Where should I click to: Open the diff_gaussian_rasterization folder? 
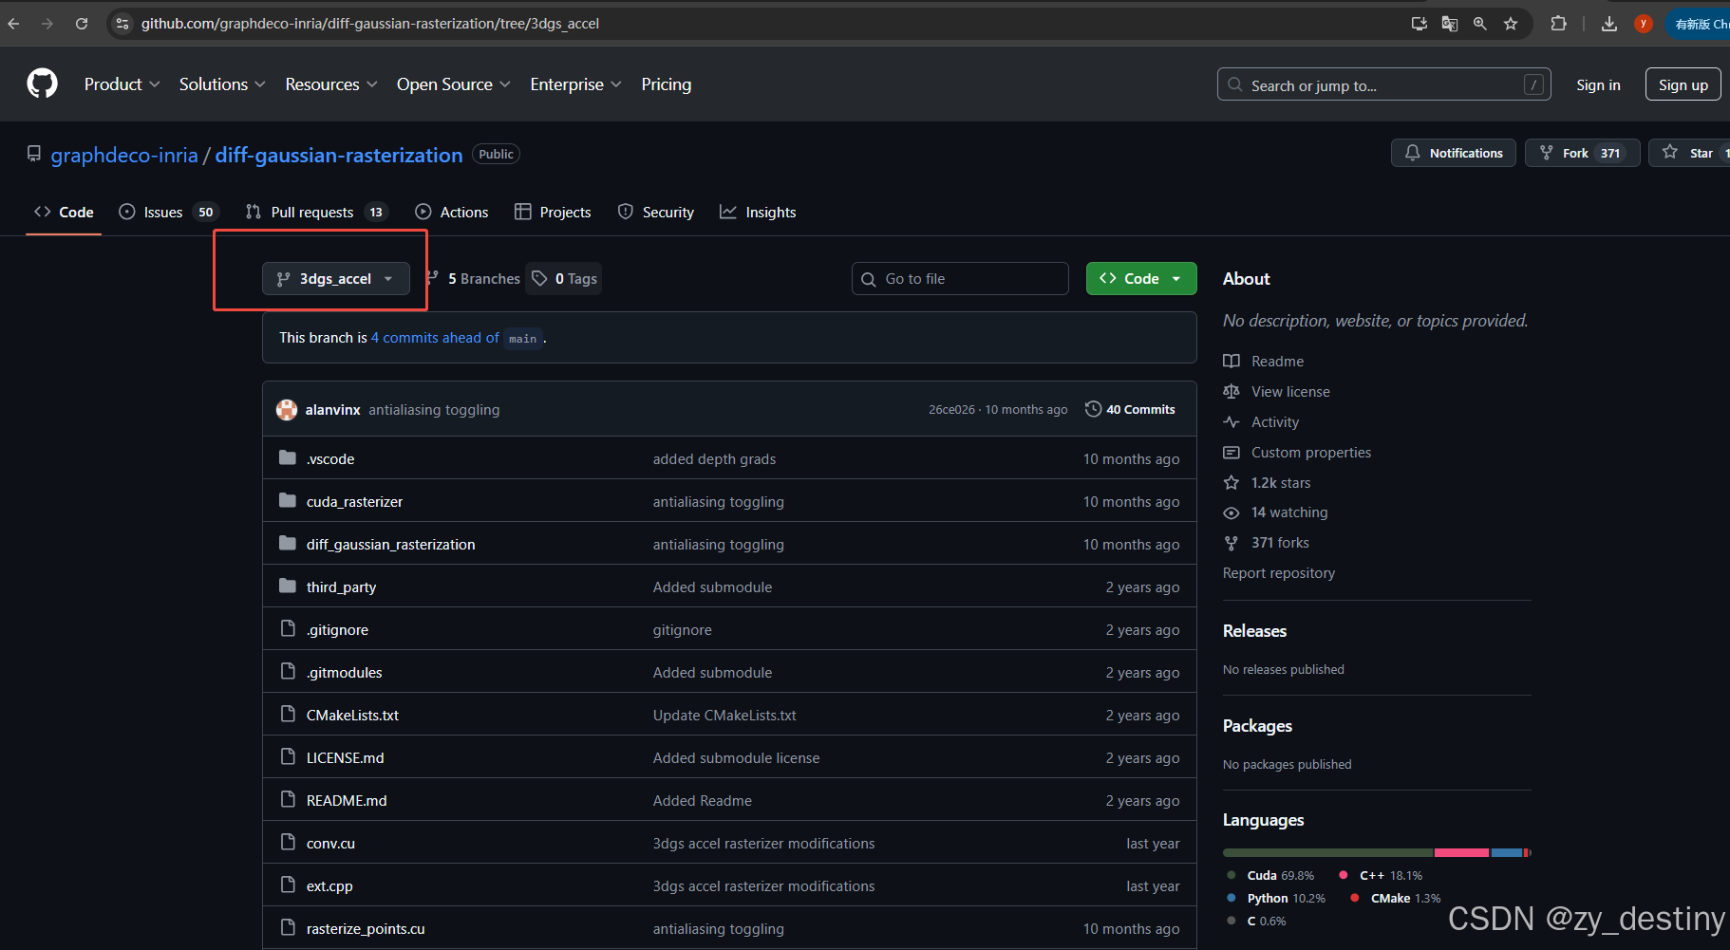click(x=390, y=544)
